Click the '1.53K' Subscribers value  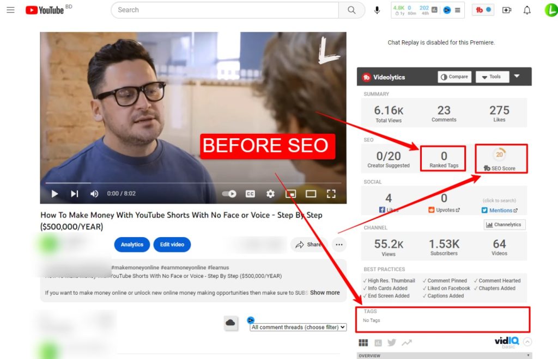(444, 244)
